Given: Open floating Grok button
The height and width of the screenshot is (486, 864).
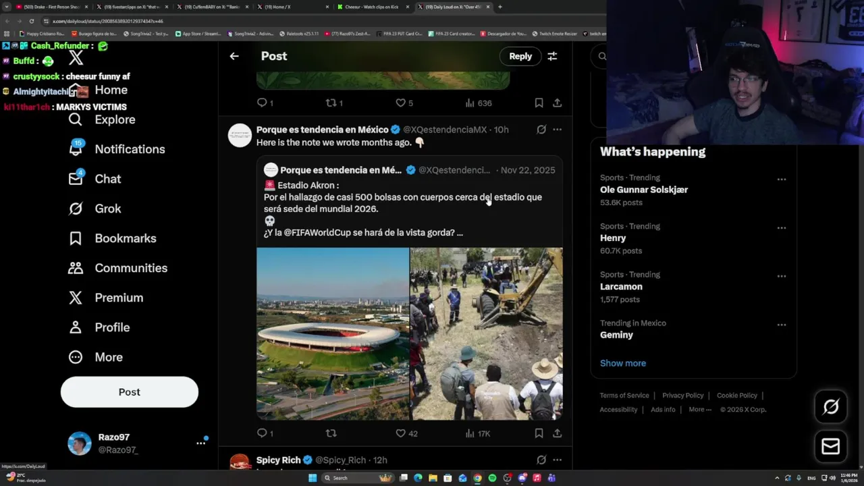Looking at the screenshot, I should coord(831,406).
